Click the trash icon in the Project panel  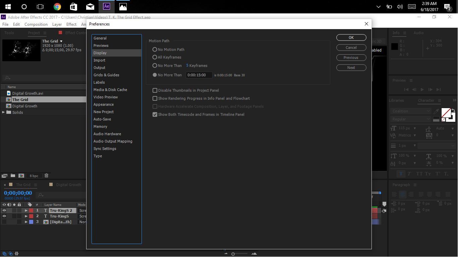pyautogui.click(x=47, y=175)
